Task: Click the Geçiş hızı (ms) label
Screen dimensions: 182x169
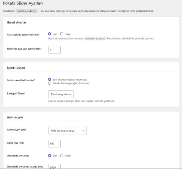Action: click(16, 143)
